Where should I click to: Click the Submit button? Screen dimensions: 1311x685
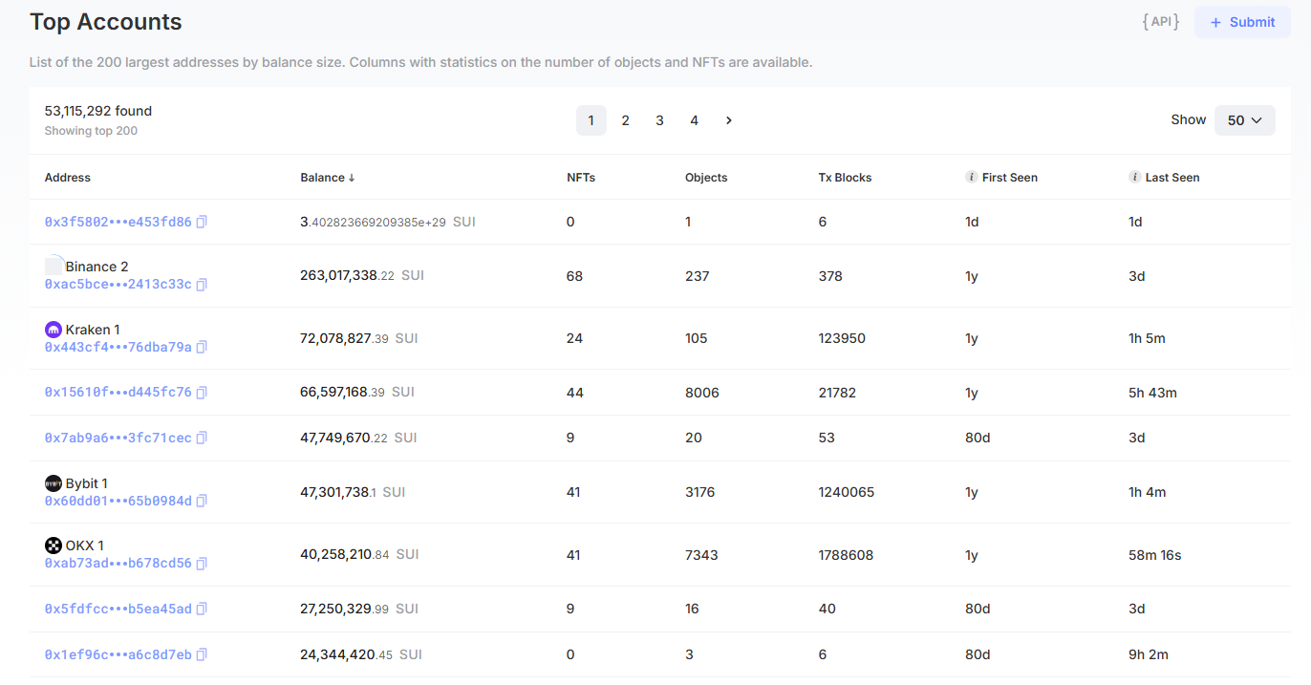(1242, 22)
